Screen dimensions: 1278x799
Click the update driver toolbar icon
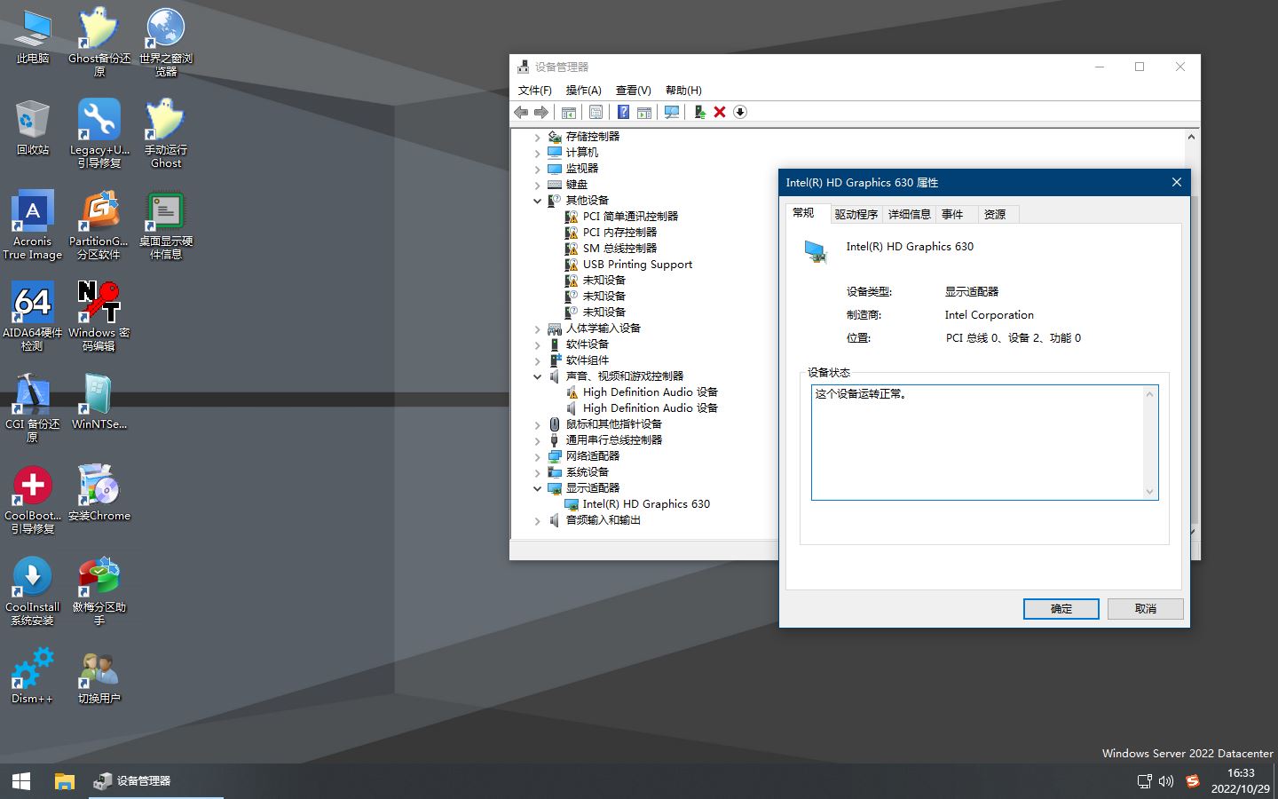pos(699,112)
